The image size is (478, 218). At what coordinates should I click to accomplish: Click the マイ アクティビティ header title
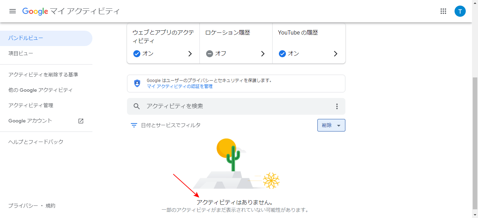point(85,12)
